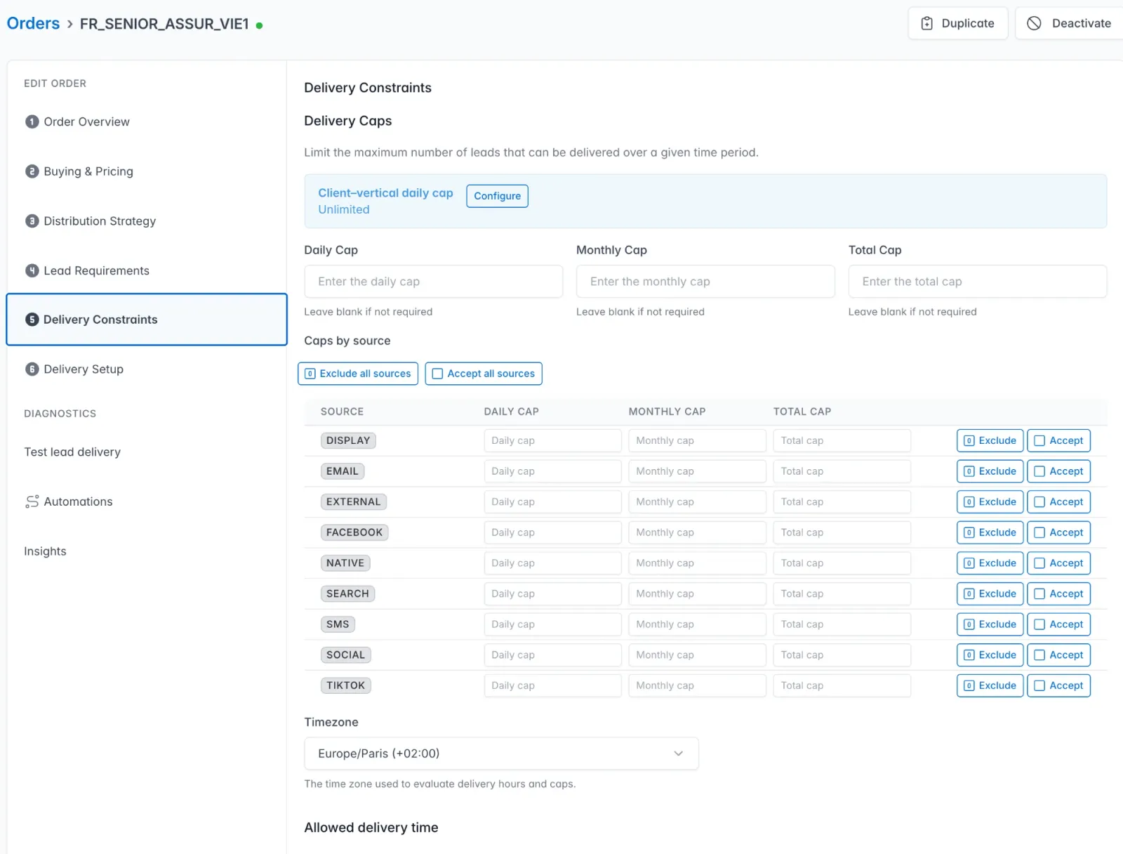Click NATIVE monthly cap field

[697, 563]
